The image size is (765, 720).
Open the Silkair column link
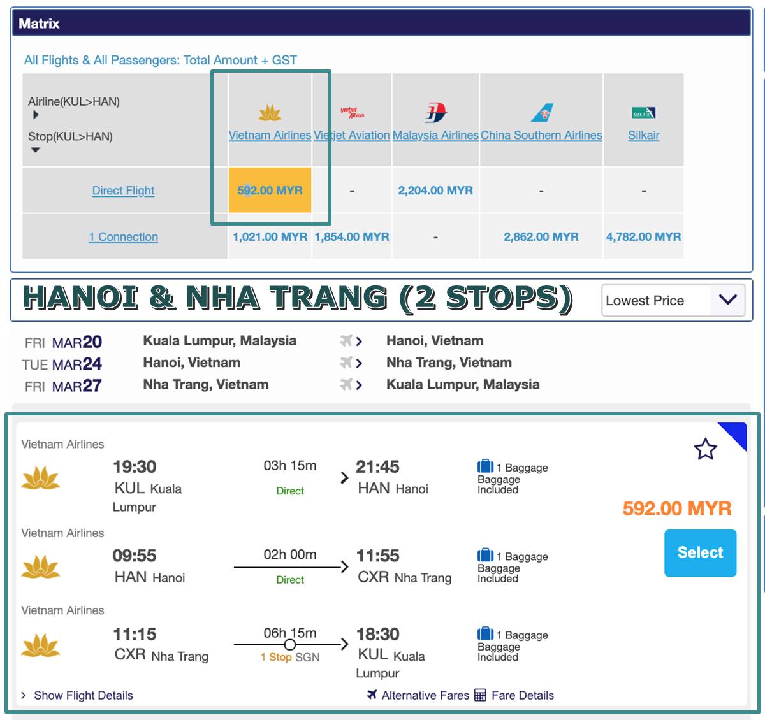(x=643, y=135)
